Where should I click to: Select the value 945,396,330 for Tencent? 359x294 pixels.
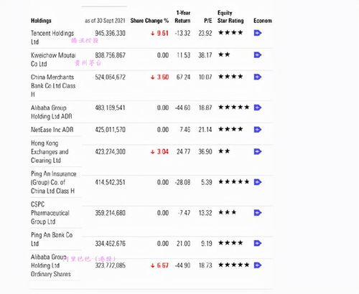pos(110,33)
